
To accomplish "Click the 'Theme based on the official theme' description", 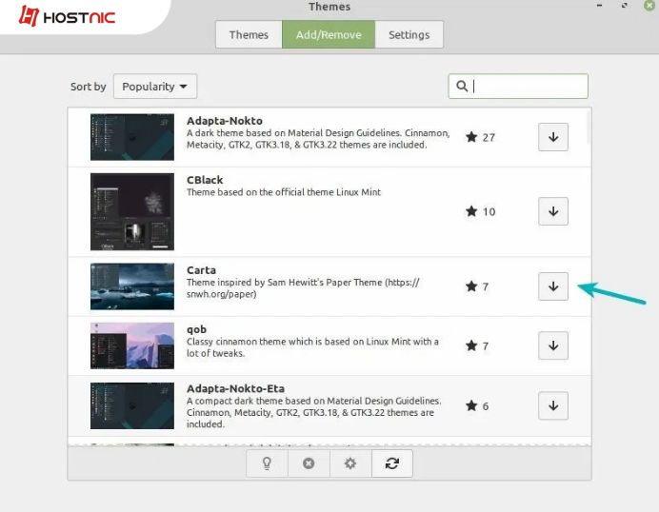I will click(x=284, y=192).
